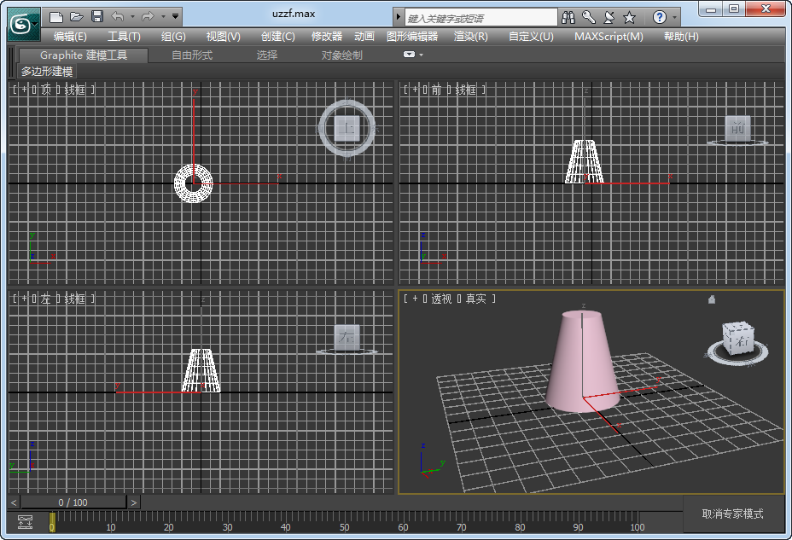This screenshot has width=792, height=540.
Task: Undo the last action with the arrow icon
Action: 117,17
